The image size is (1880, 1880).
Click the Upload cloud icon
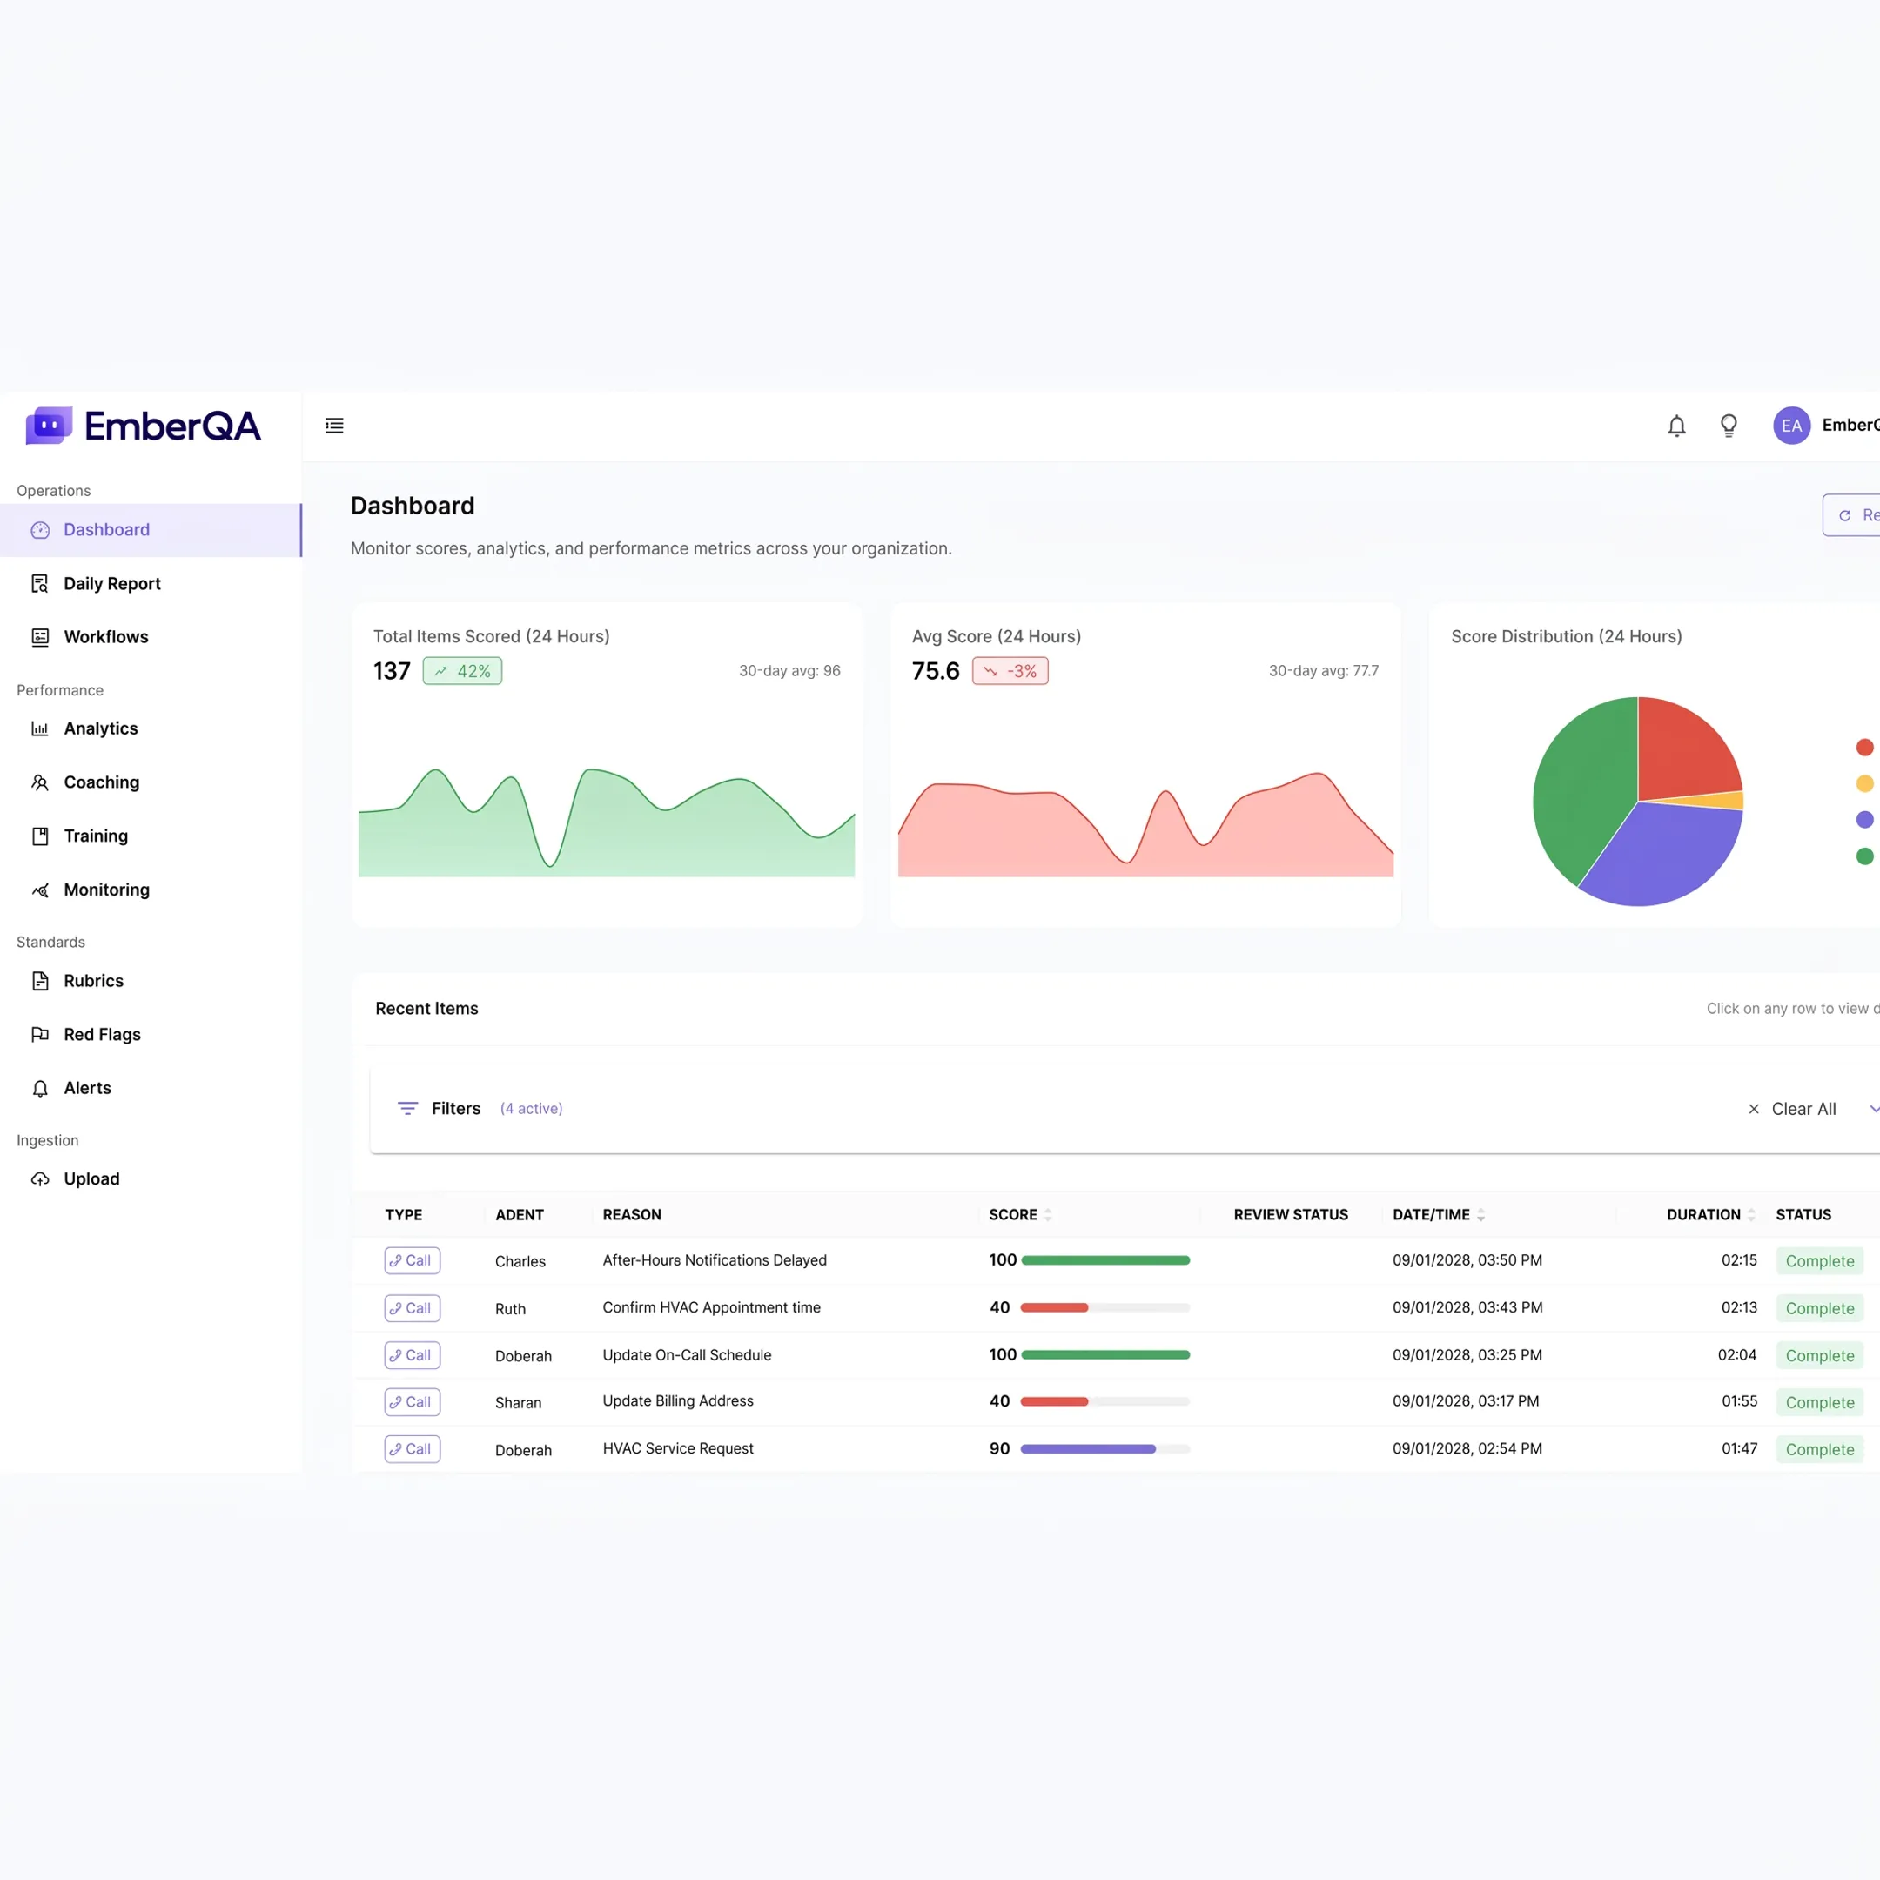pyautogui.click(x=40, y=1178)
